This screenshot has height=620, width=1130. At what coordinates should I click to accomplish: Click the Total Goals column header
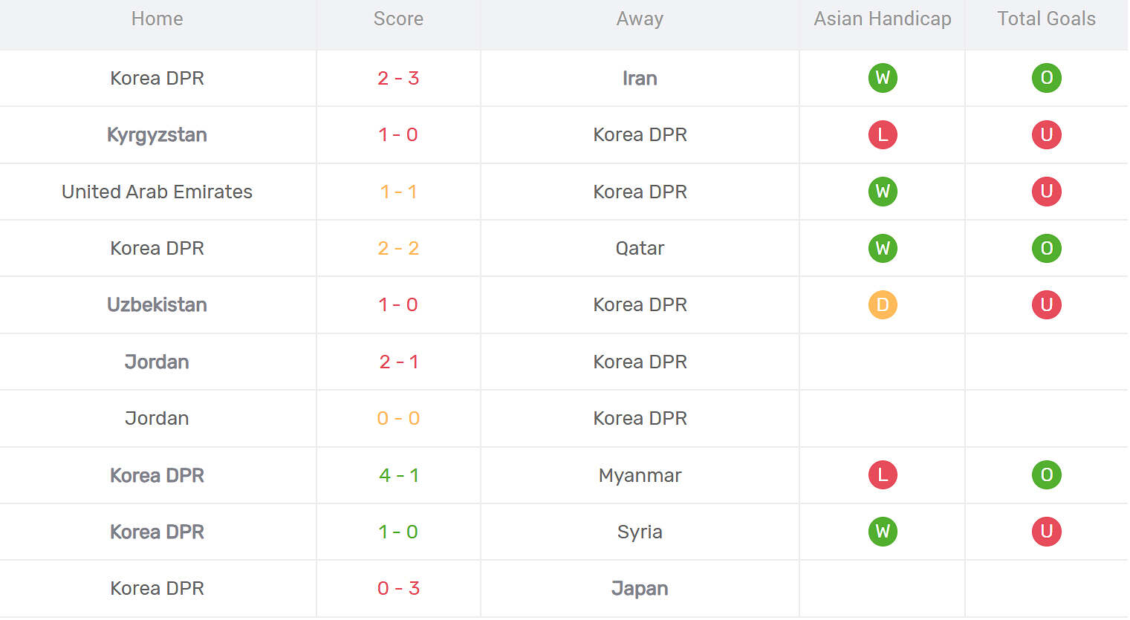click(1046, 19)
